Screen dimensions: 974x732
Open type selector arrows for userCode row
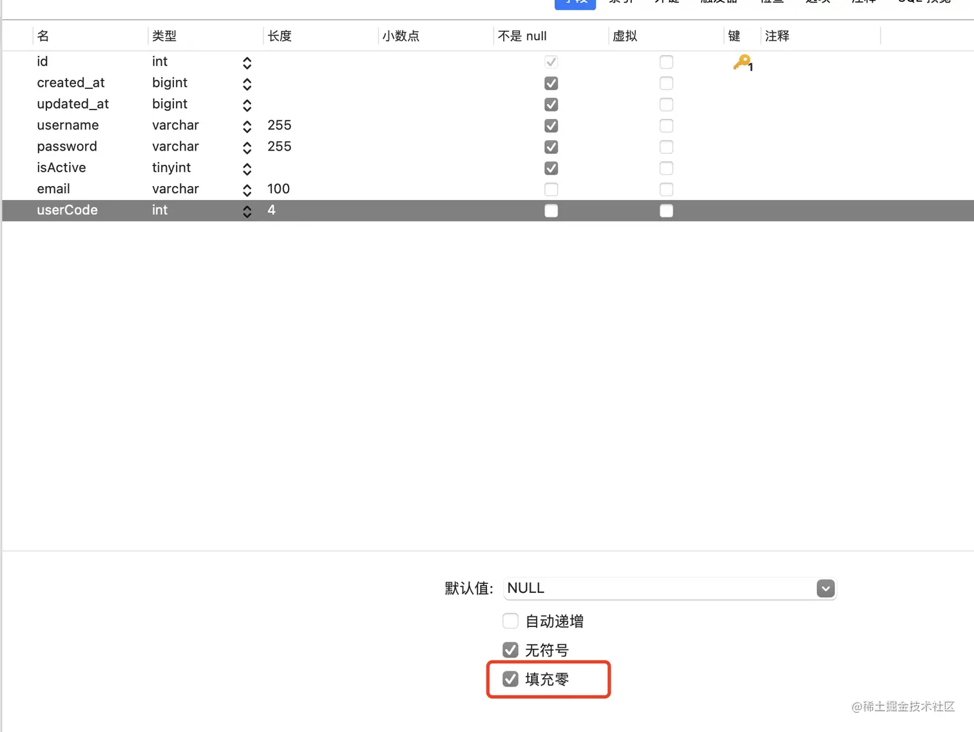pos(247,211)
